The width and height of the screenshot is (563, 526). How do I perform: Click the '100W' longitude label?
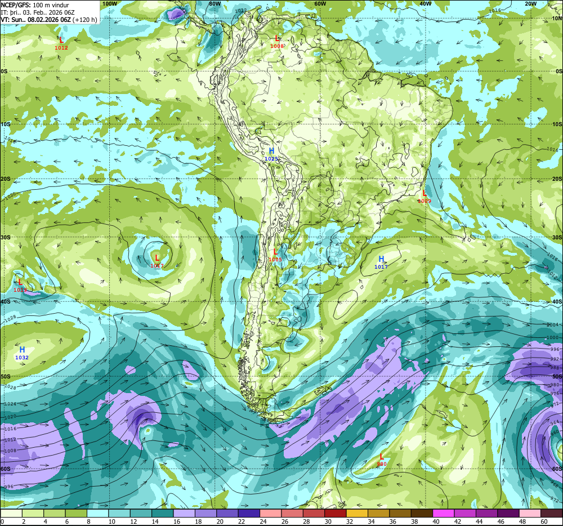coord(110,3)
